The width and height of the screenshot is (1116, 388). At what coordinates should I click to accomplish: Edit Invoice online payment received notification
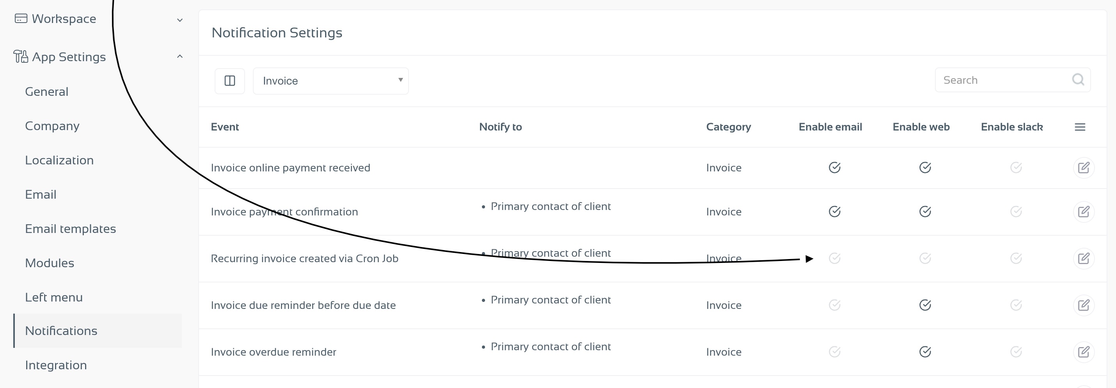pyautogui.click(x=1084, y=168)
